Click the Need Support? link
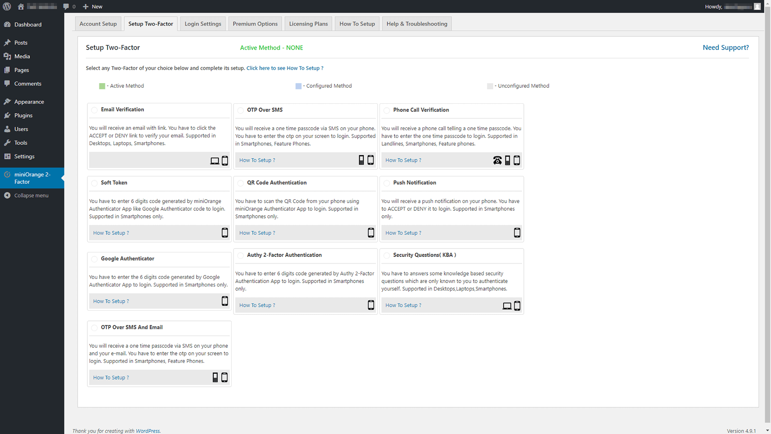Screen dimensions: 771x434 coord(726,48)
